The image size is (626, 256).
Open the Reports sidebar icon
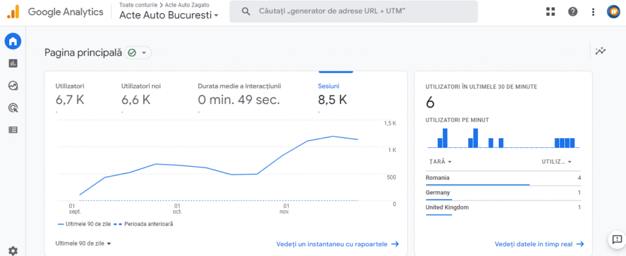point(13,64)
